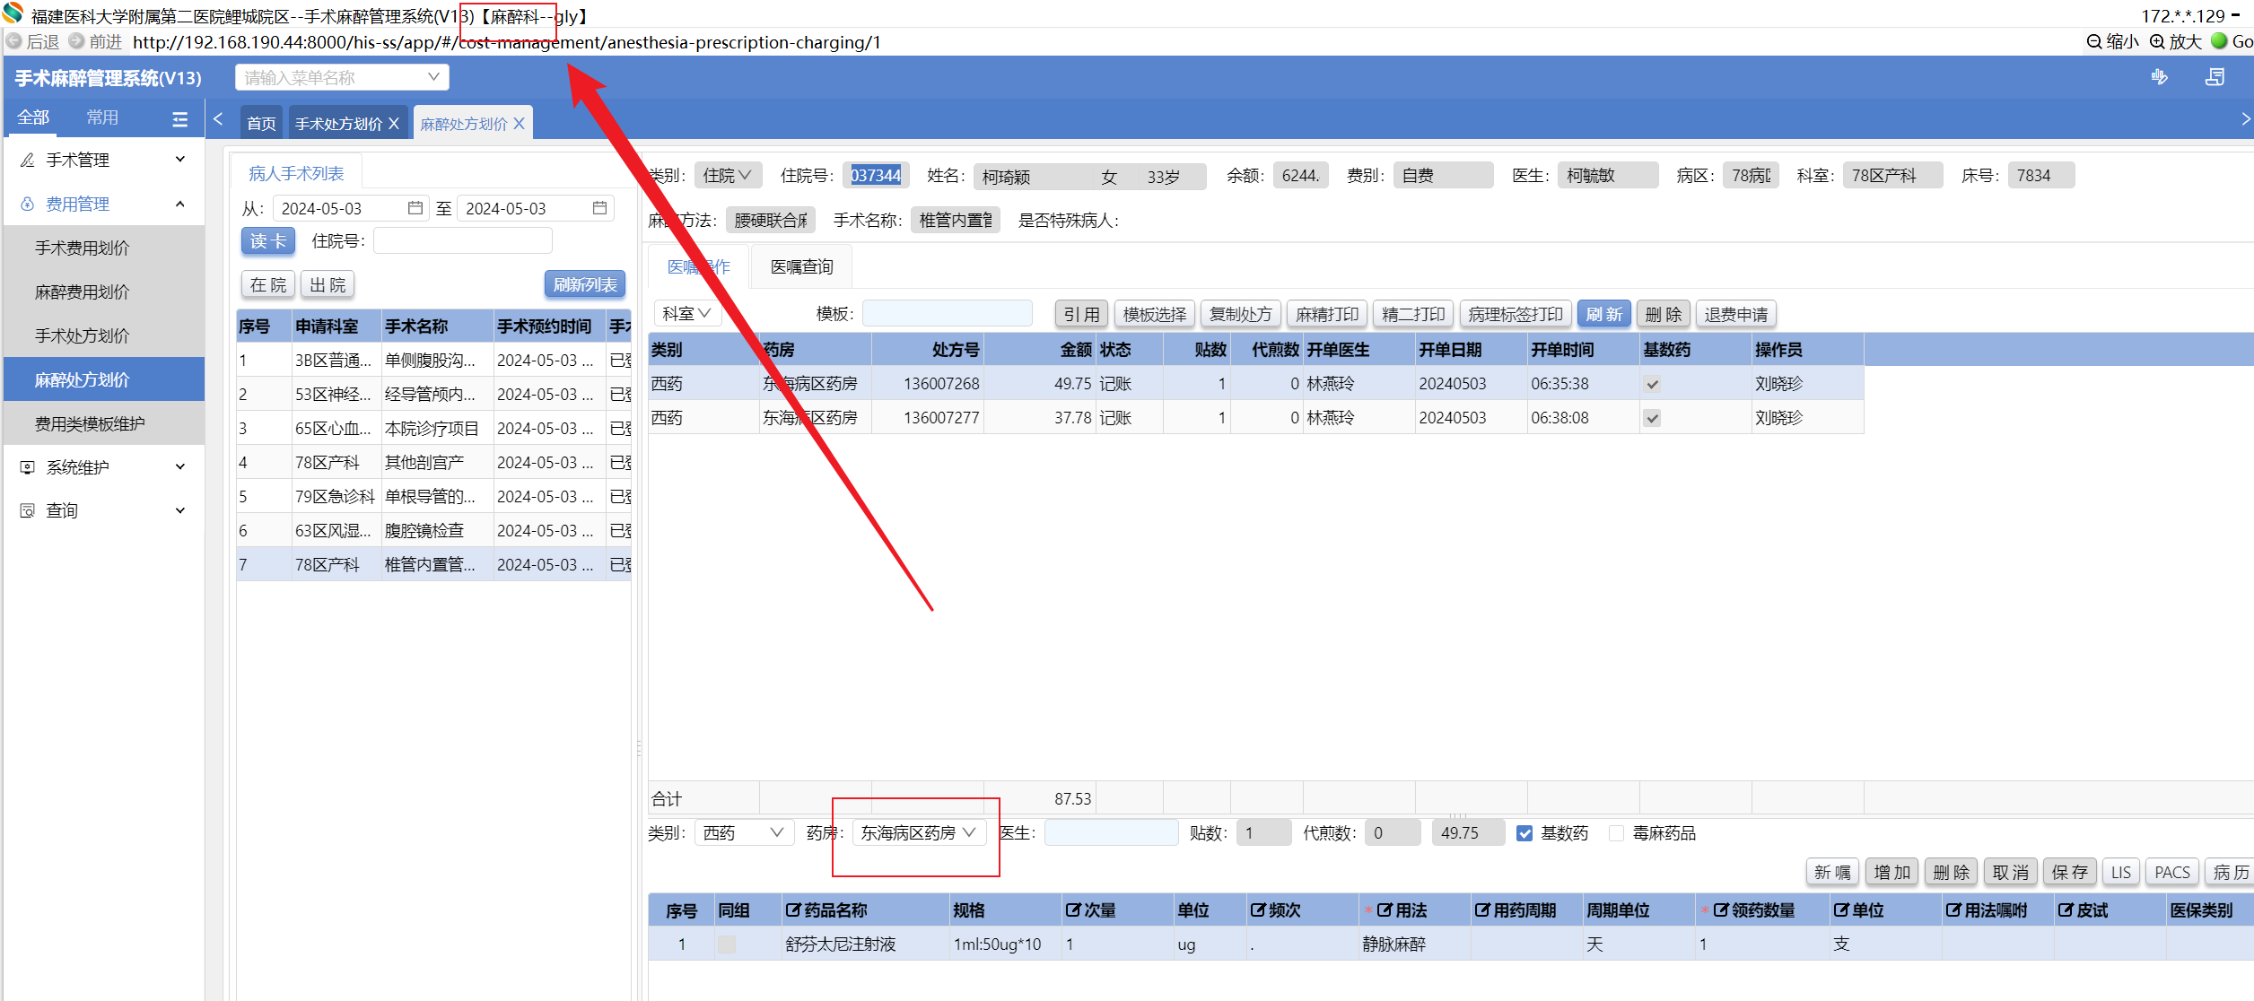Open the 请输入菜单名称 search dropdown
This screenshot has height=1001, width=2254.
click(341, 78)
